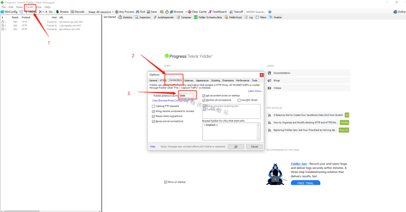Enable Capture FTP requests checkbox
The width and height of the screenshot is (406, 212).
153,106
